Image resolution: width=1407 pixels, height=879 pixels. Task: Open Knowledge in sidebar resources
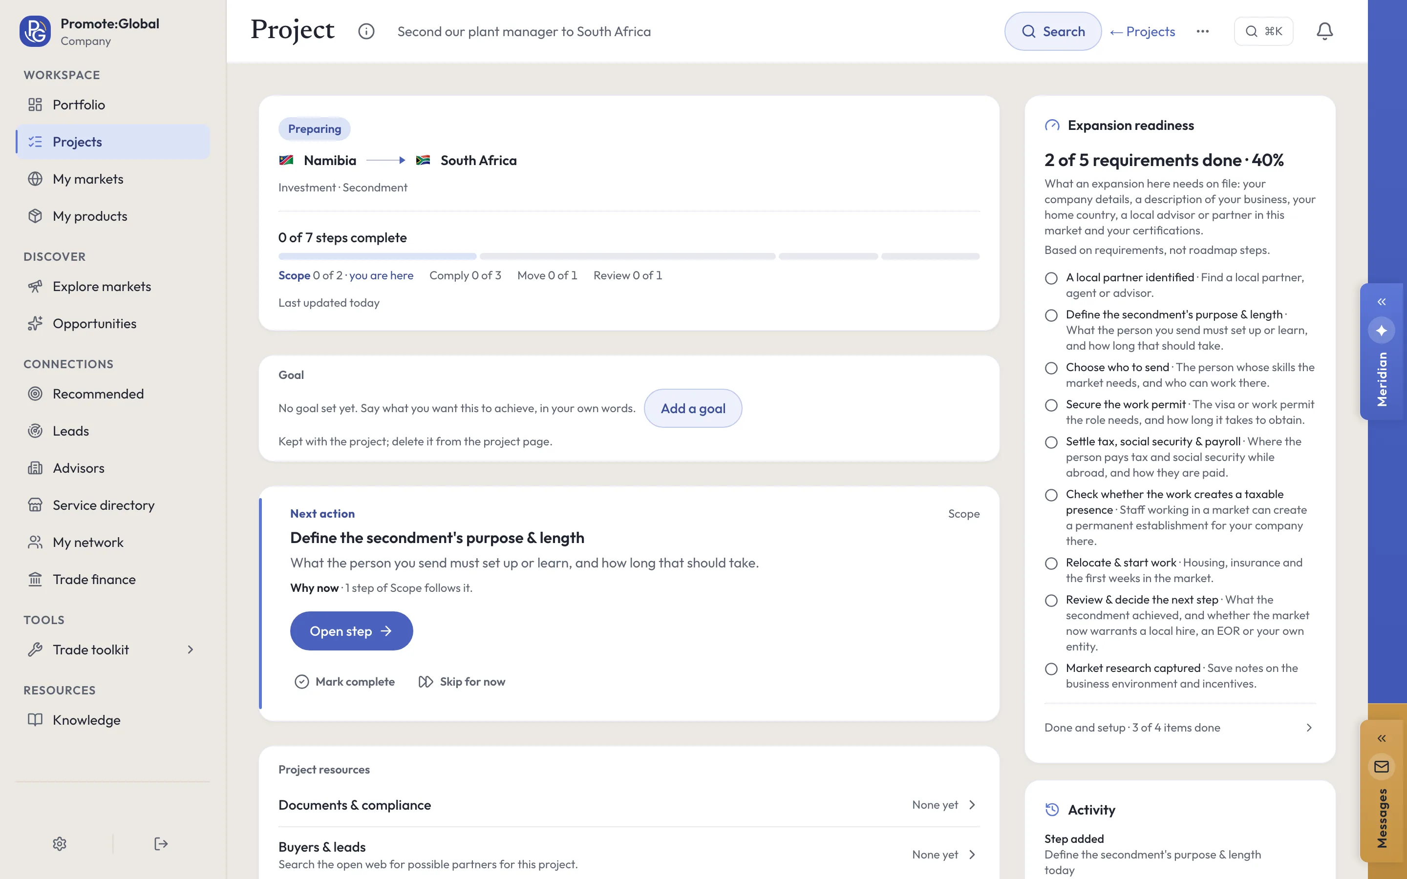[x=113, y=720]
